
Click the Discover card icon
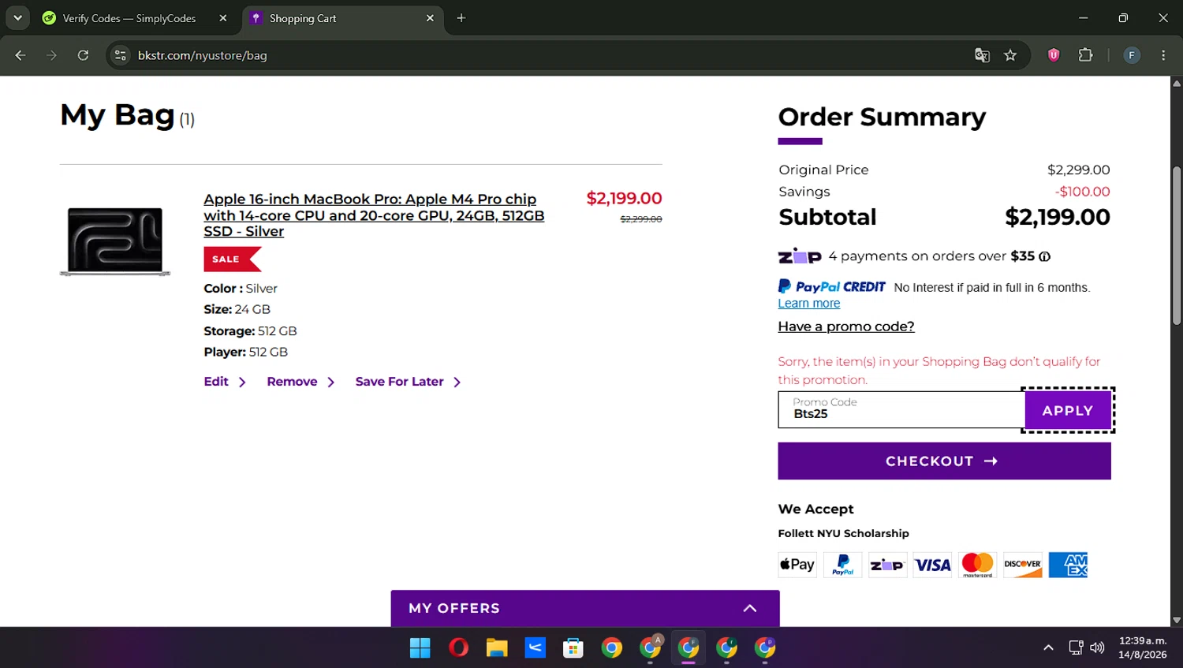[x=1023, y=565]
